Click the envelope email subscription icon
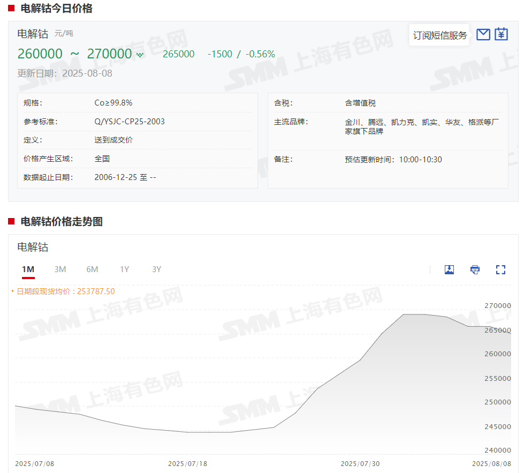The image size is (524, 473). point(483,35)
